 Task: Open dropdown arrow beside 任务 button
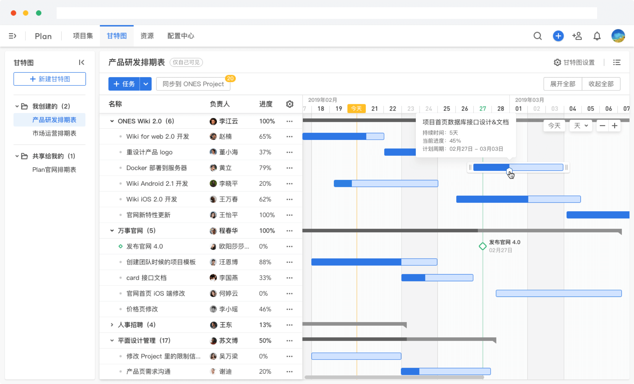click(146, 84)
